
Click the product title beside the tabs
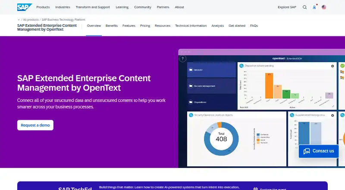pyautogui.click(x=47, y=27)
